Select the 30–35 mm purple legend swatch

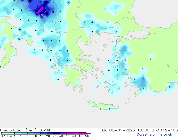pos(63,133)
